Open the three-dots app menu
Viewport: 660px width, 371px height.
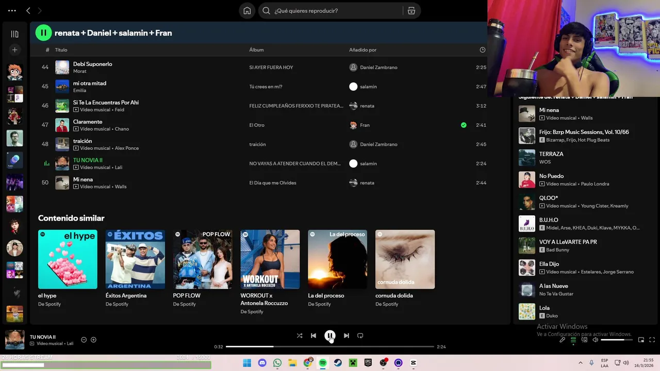(12, 10)
